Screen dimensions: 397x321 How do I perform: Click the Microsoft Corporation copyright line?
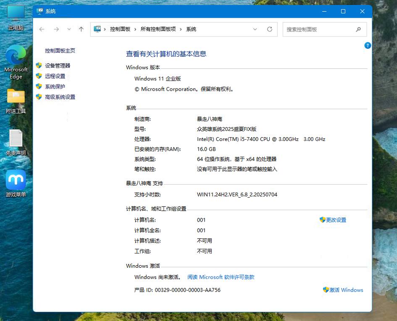click(x=184, y=89)
